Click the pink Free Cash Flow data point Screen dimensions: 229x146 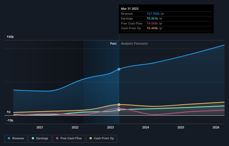[119, 108]
